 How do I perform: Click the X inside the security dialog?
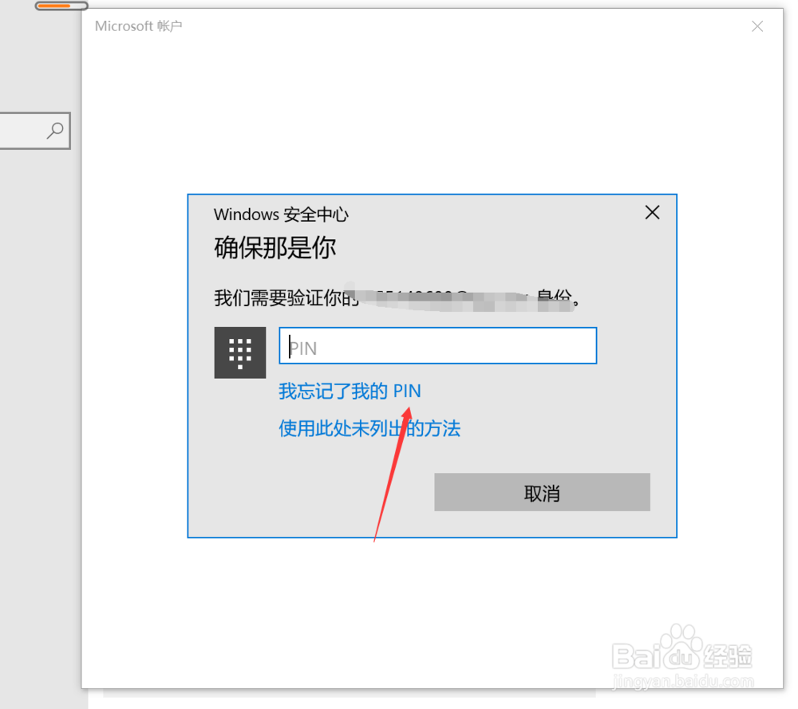pyautogui.click(x=652, y=212)
